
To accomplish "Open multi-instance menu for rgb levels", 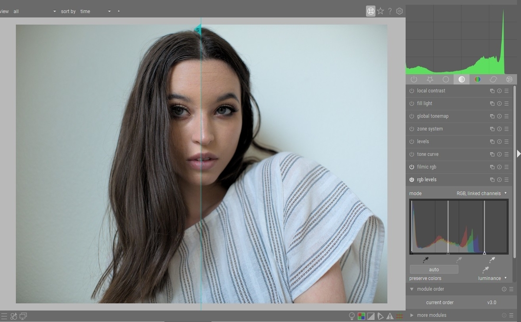I will pyautogui.click(x=492, y=180).
